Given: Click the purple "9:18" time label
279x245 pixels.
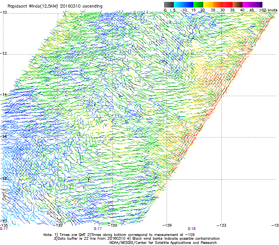Looking at the screenshot, I should pos(192,229).
